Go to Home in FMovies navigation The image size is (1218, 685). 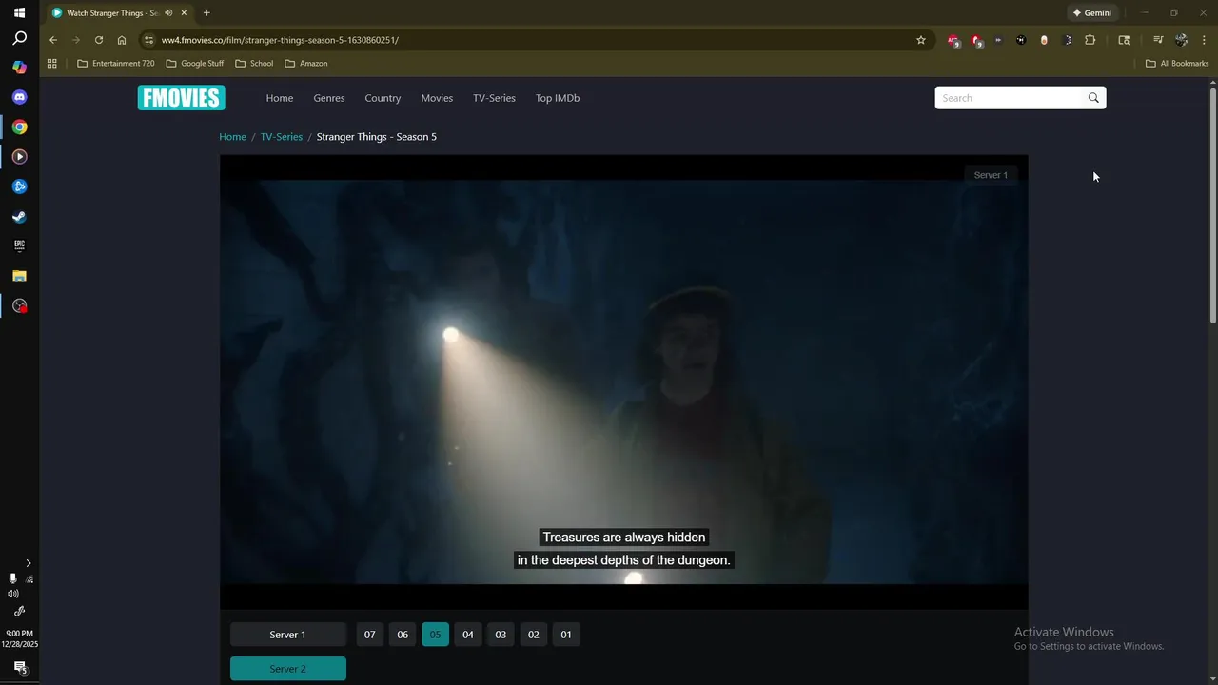click(x=280, y=98)
